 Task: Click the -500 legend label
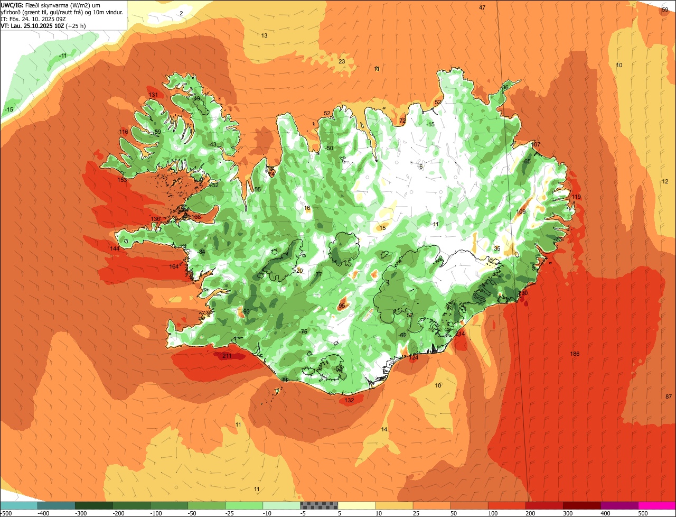(6, 513)
